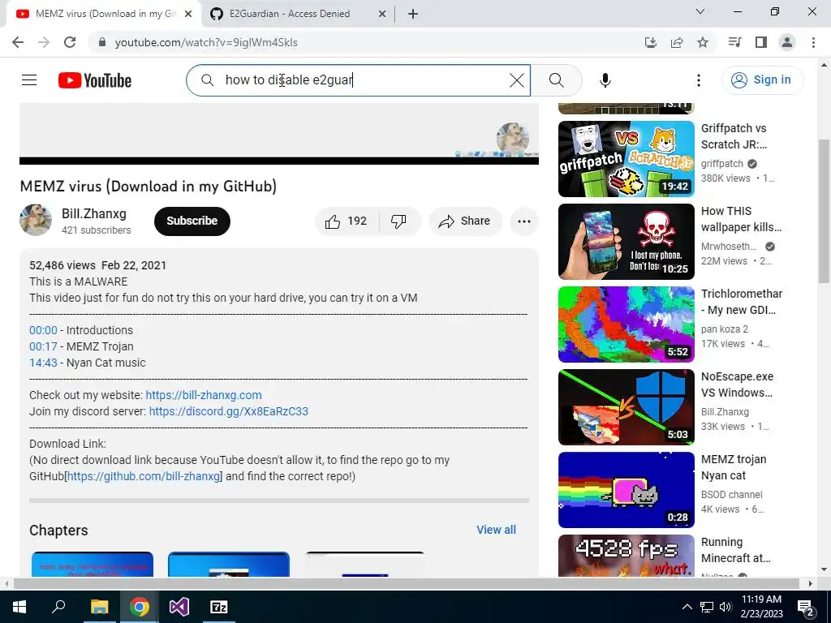Clear the search box with X icon

[x=517, y=80]
